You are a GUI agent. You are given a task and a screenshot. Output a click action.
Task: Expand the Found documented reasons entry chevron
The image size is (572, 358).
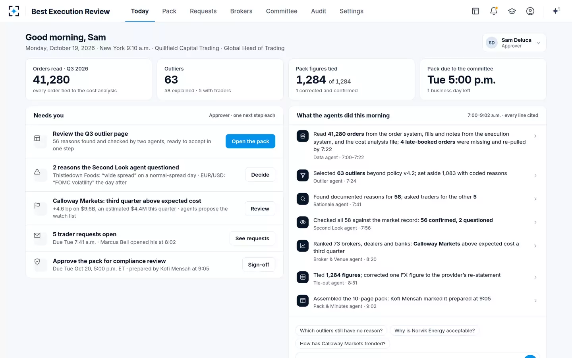click(x=535, y=199)
